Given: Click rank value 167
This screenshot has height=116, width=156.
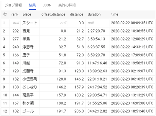Looking at the screenshot, I should tap(16, 103).
